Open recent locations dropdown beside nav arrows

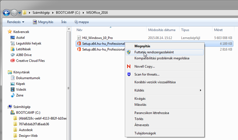click(x=20, y=13)
